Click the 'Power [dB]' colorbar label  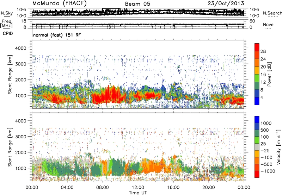[269, 74]
